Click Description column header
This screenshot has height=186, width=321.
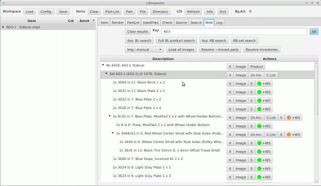[x=163, y=59]
